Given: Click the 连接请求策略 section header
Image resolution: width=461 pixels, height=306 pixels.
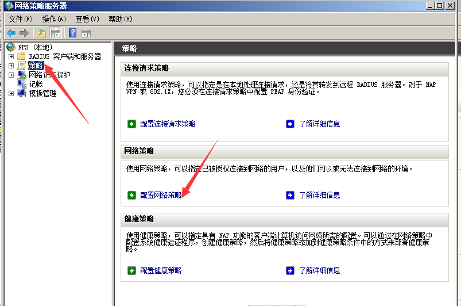Looking at the screenshot, I should (285, 68).
